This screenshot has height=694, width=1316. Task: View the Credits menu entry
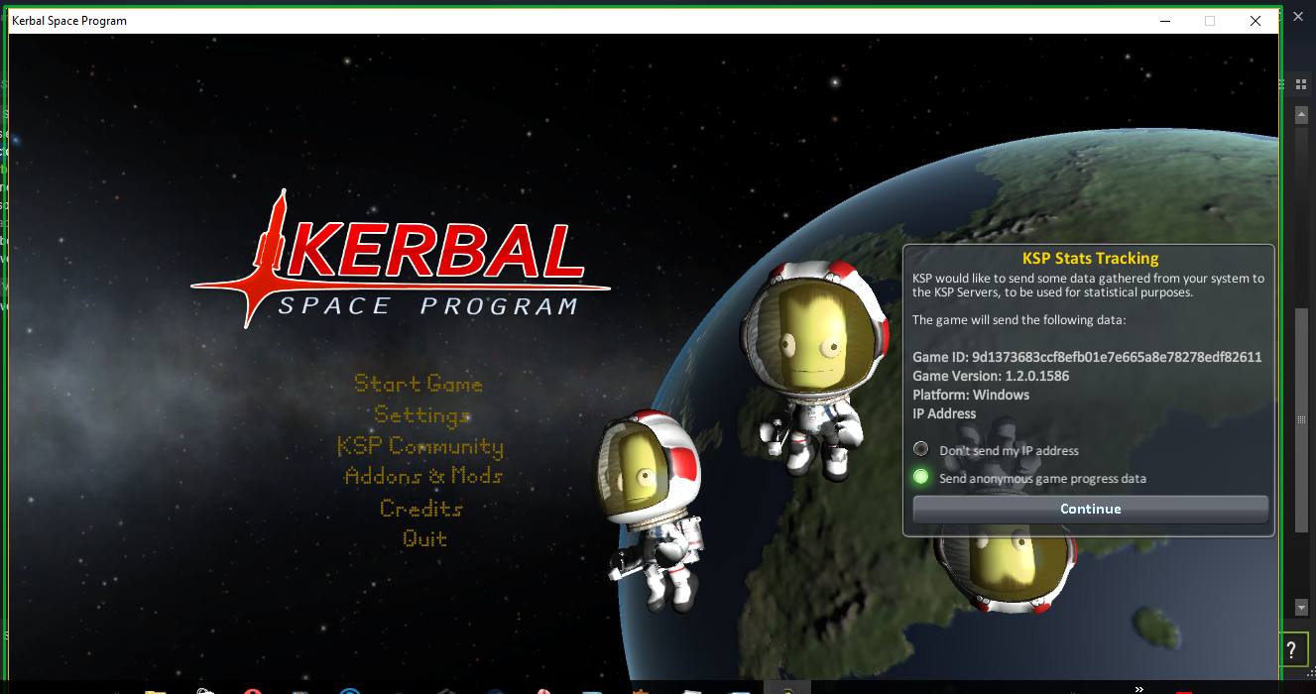[421, 509]
